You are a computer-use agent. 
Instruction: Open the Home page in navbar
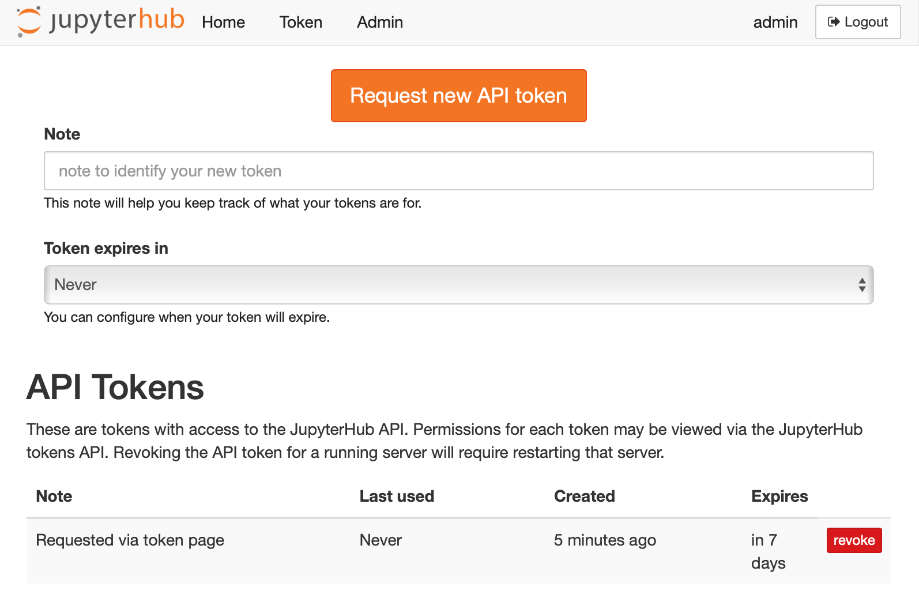tap(223, 22)
